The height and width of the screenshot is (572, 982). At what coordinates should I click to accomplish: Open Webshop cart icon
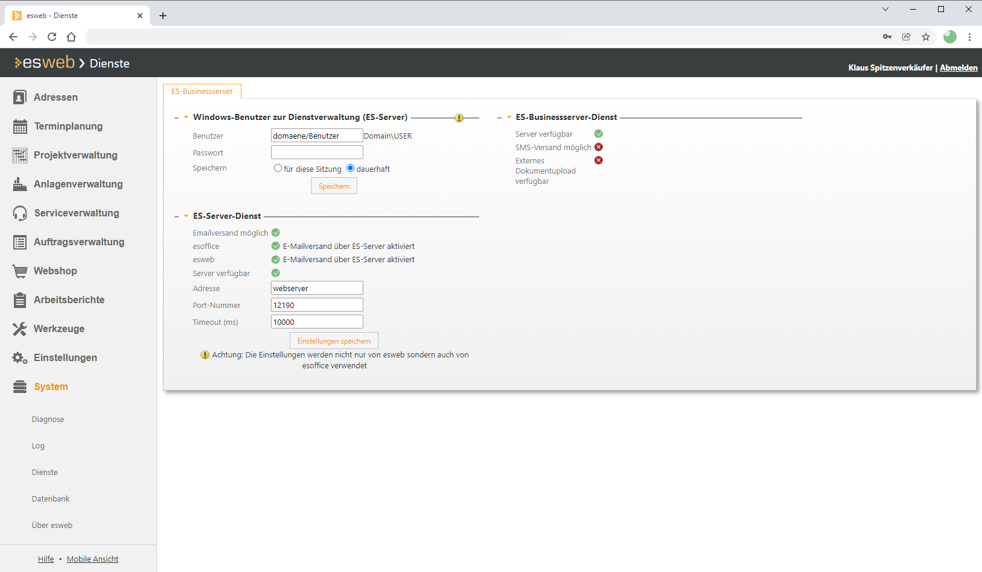pos(20,271)
